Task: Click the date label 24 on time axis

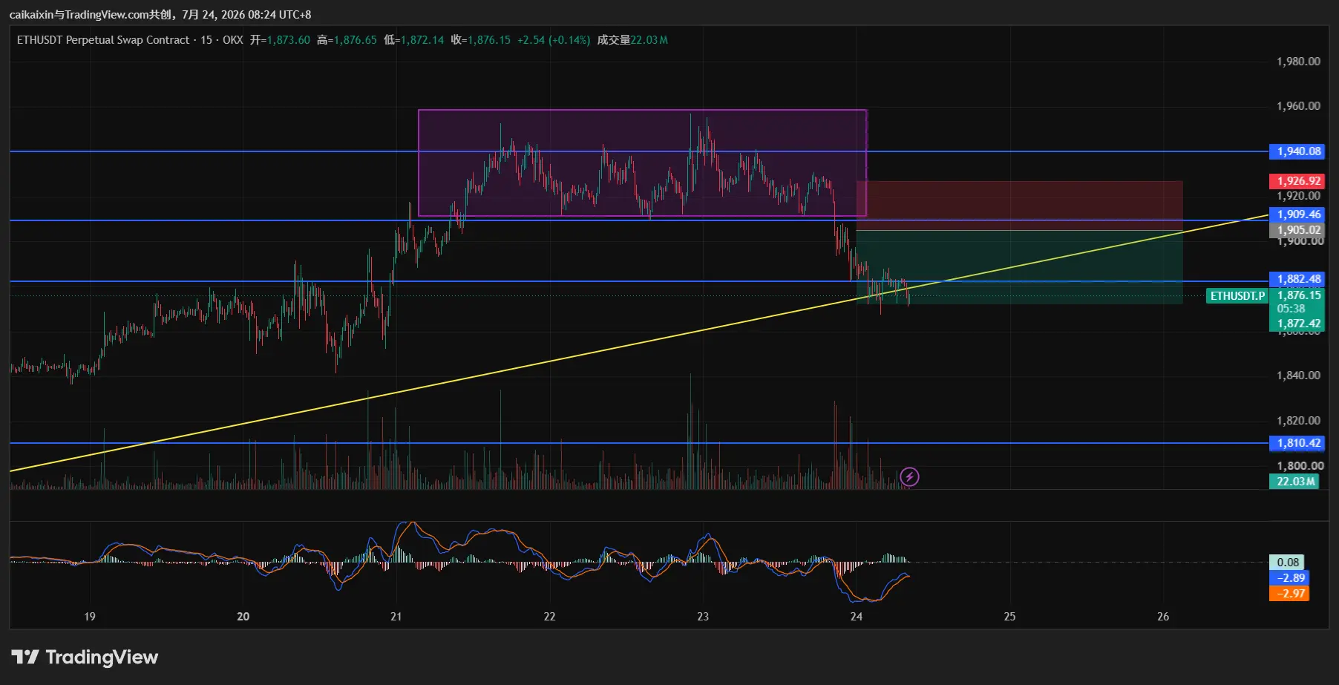Action: coord(857,617)
